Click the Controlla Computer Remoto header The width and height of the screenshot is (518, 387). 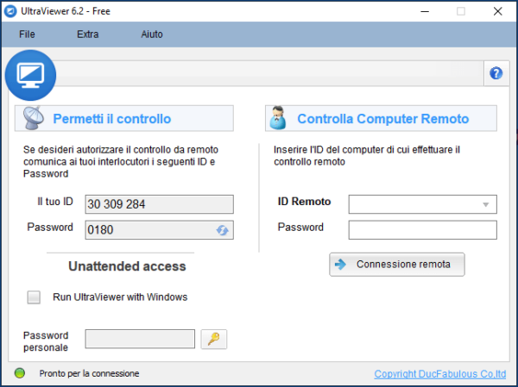[x=381, y=118]
